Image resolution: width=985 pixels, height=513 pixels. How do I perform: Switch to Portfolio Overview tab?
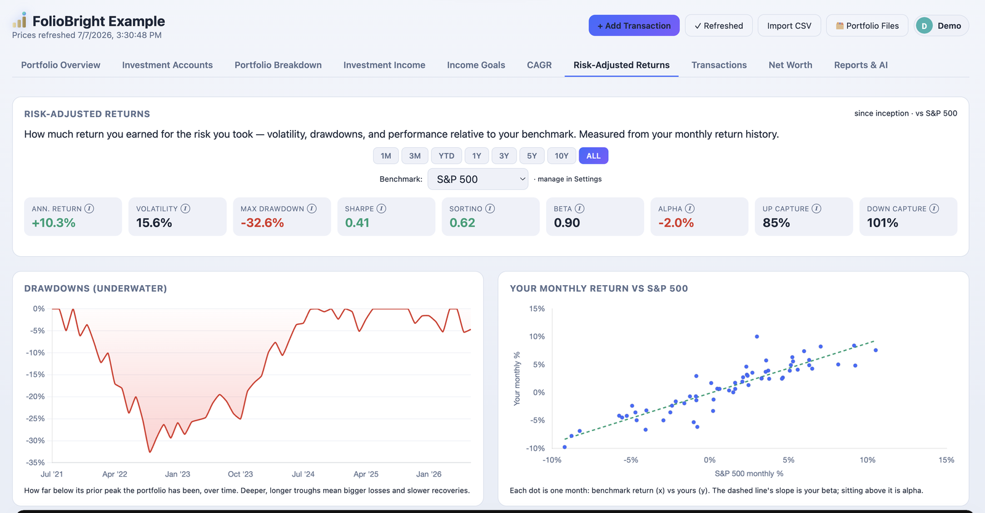(60, 65)
